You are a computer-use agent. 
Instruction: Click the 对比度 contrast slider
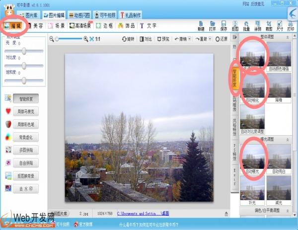23,66
